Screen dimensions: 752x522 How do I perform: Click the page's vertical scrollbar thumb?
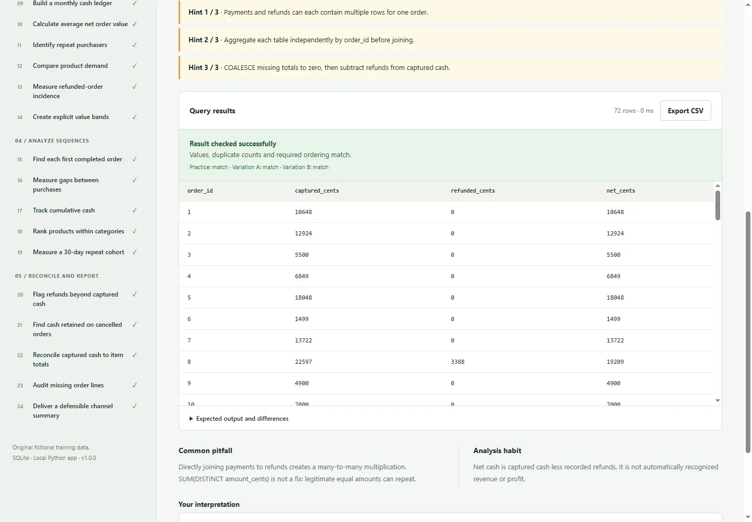click(748, 332)
